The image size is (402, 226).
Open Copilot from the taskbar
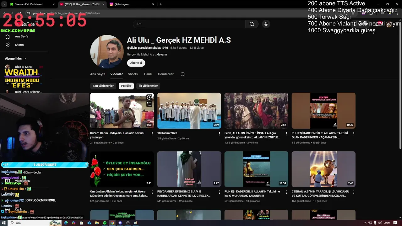click(73, 223)
